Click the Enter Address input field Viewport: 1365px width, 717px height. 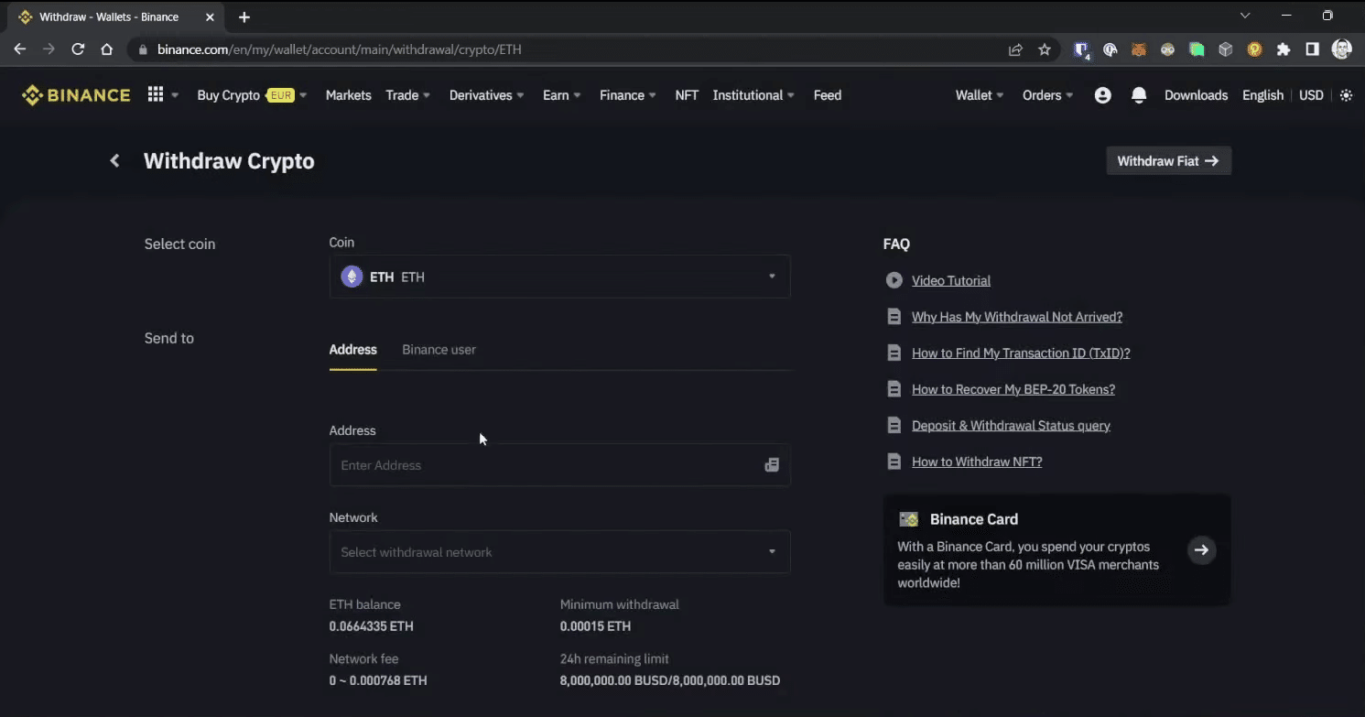(x=545, y=465)
